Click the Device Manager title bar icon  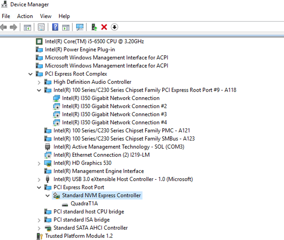point(4,4)
